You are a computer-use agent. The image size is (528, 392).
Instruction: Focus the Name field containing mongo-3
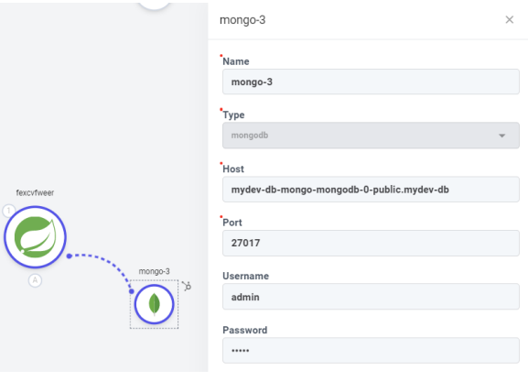click(x=371, y=82)
